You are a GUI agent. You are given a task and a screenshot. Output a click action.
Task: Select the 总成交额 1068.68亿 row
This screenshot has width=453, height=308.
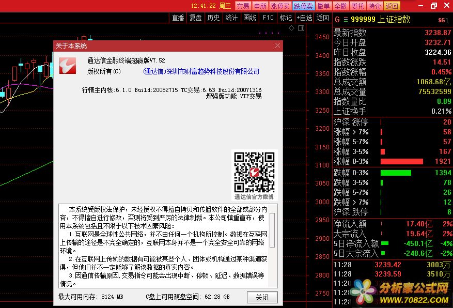click(x=393, y=82)
